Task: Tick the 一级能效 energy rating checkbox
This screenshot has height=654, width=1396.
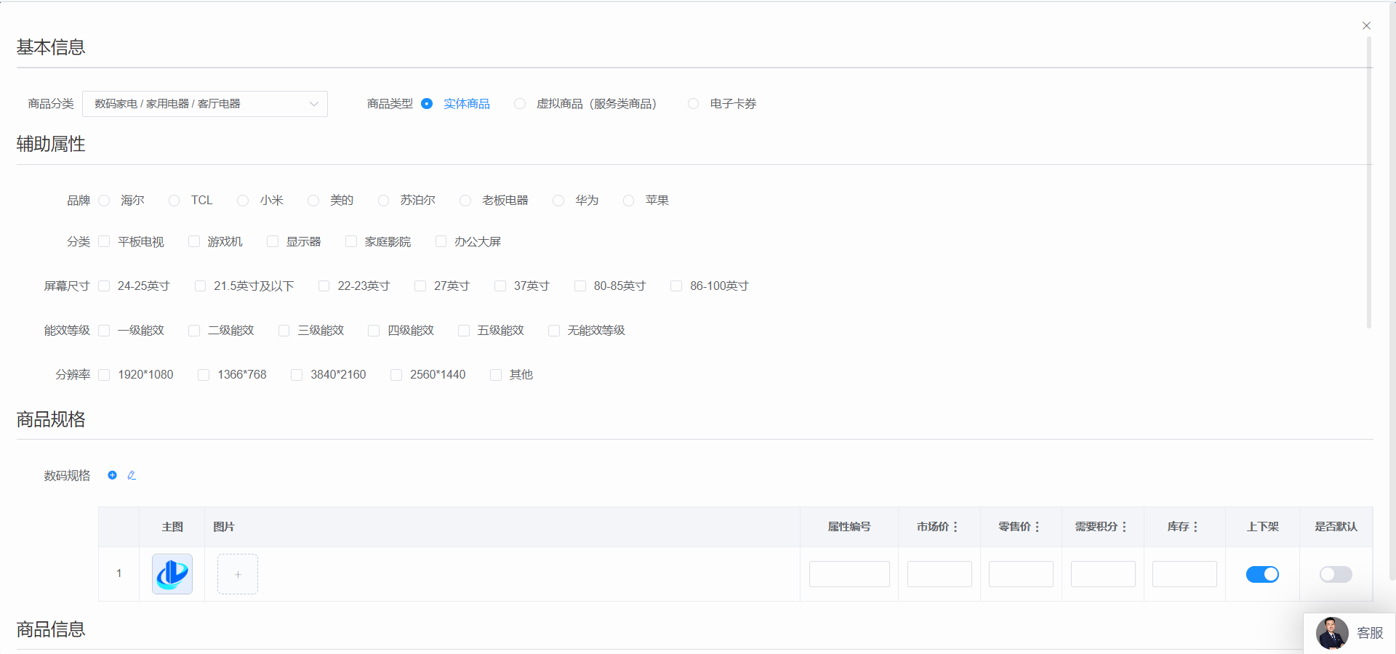Action: 104,331
